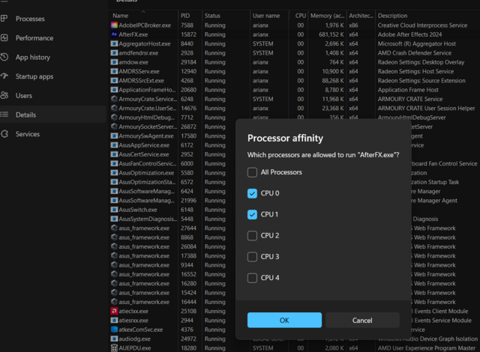
Task: Click the Users people icon
Action: [x=5, y=96]
